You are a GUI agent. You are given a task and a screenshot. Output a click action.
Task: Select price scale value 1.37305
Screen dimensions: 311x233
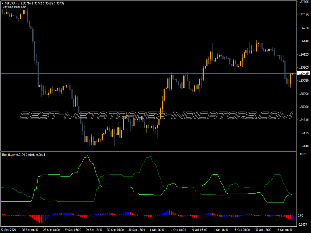point(303,2)
